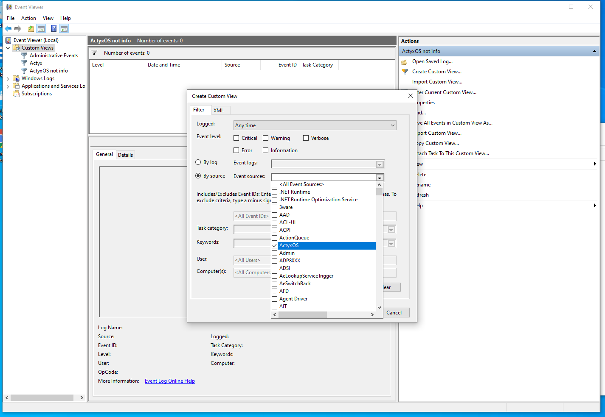Open the Action menu
The height and width of the screenshot is (417, 605).
28,18
